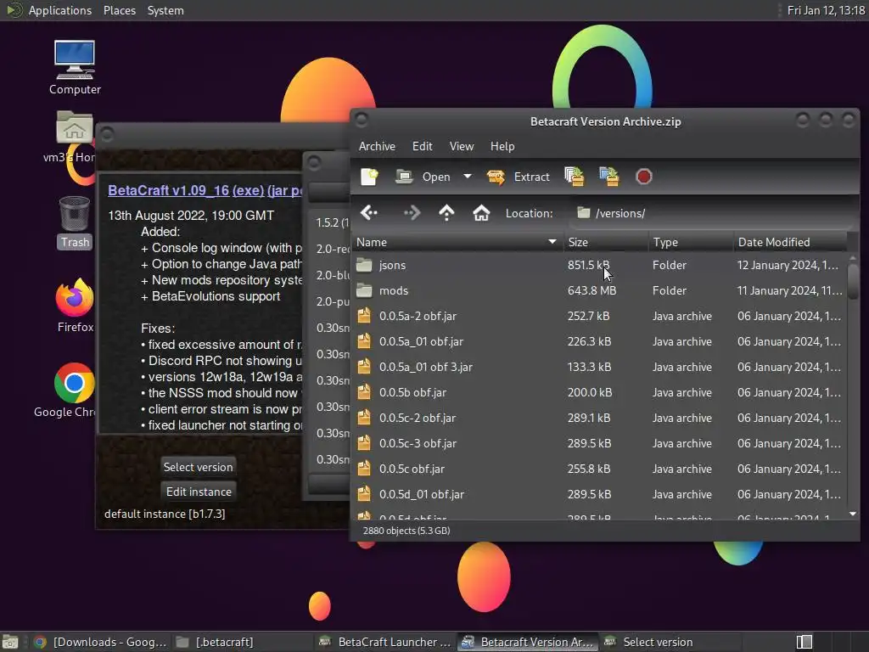
Task: Go back with the left arrow icon
Action: 369,213
